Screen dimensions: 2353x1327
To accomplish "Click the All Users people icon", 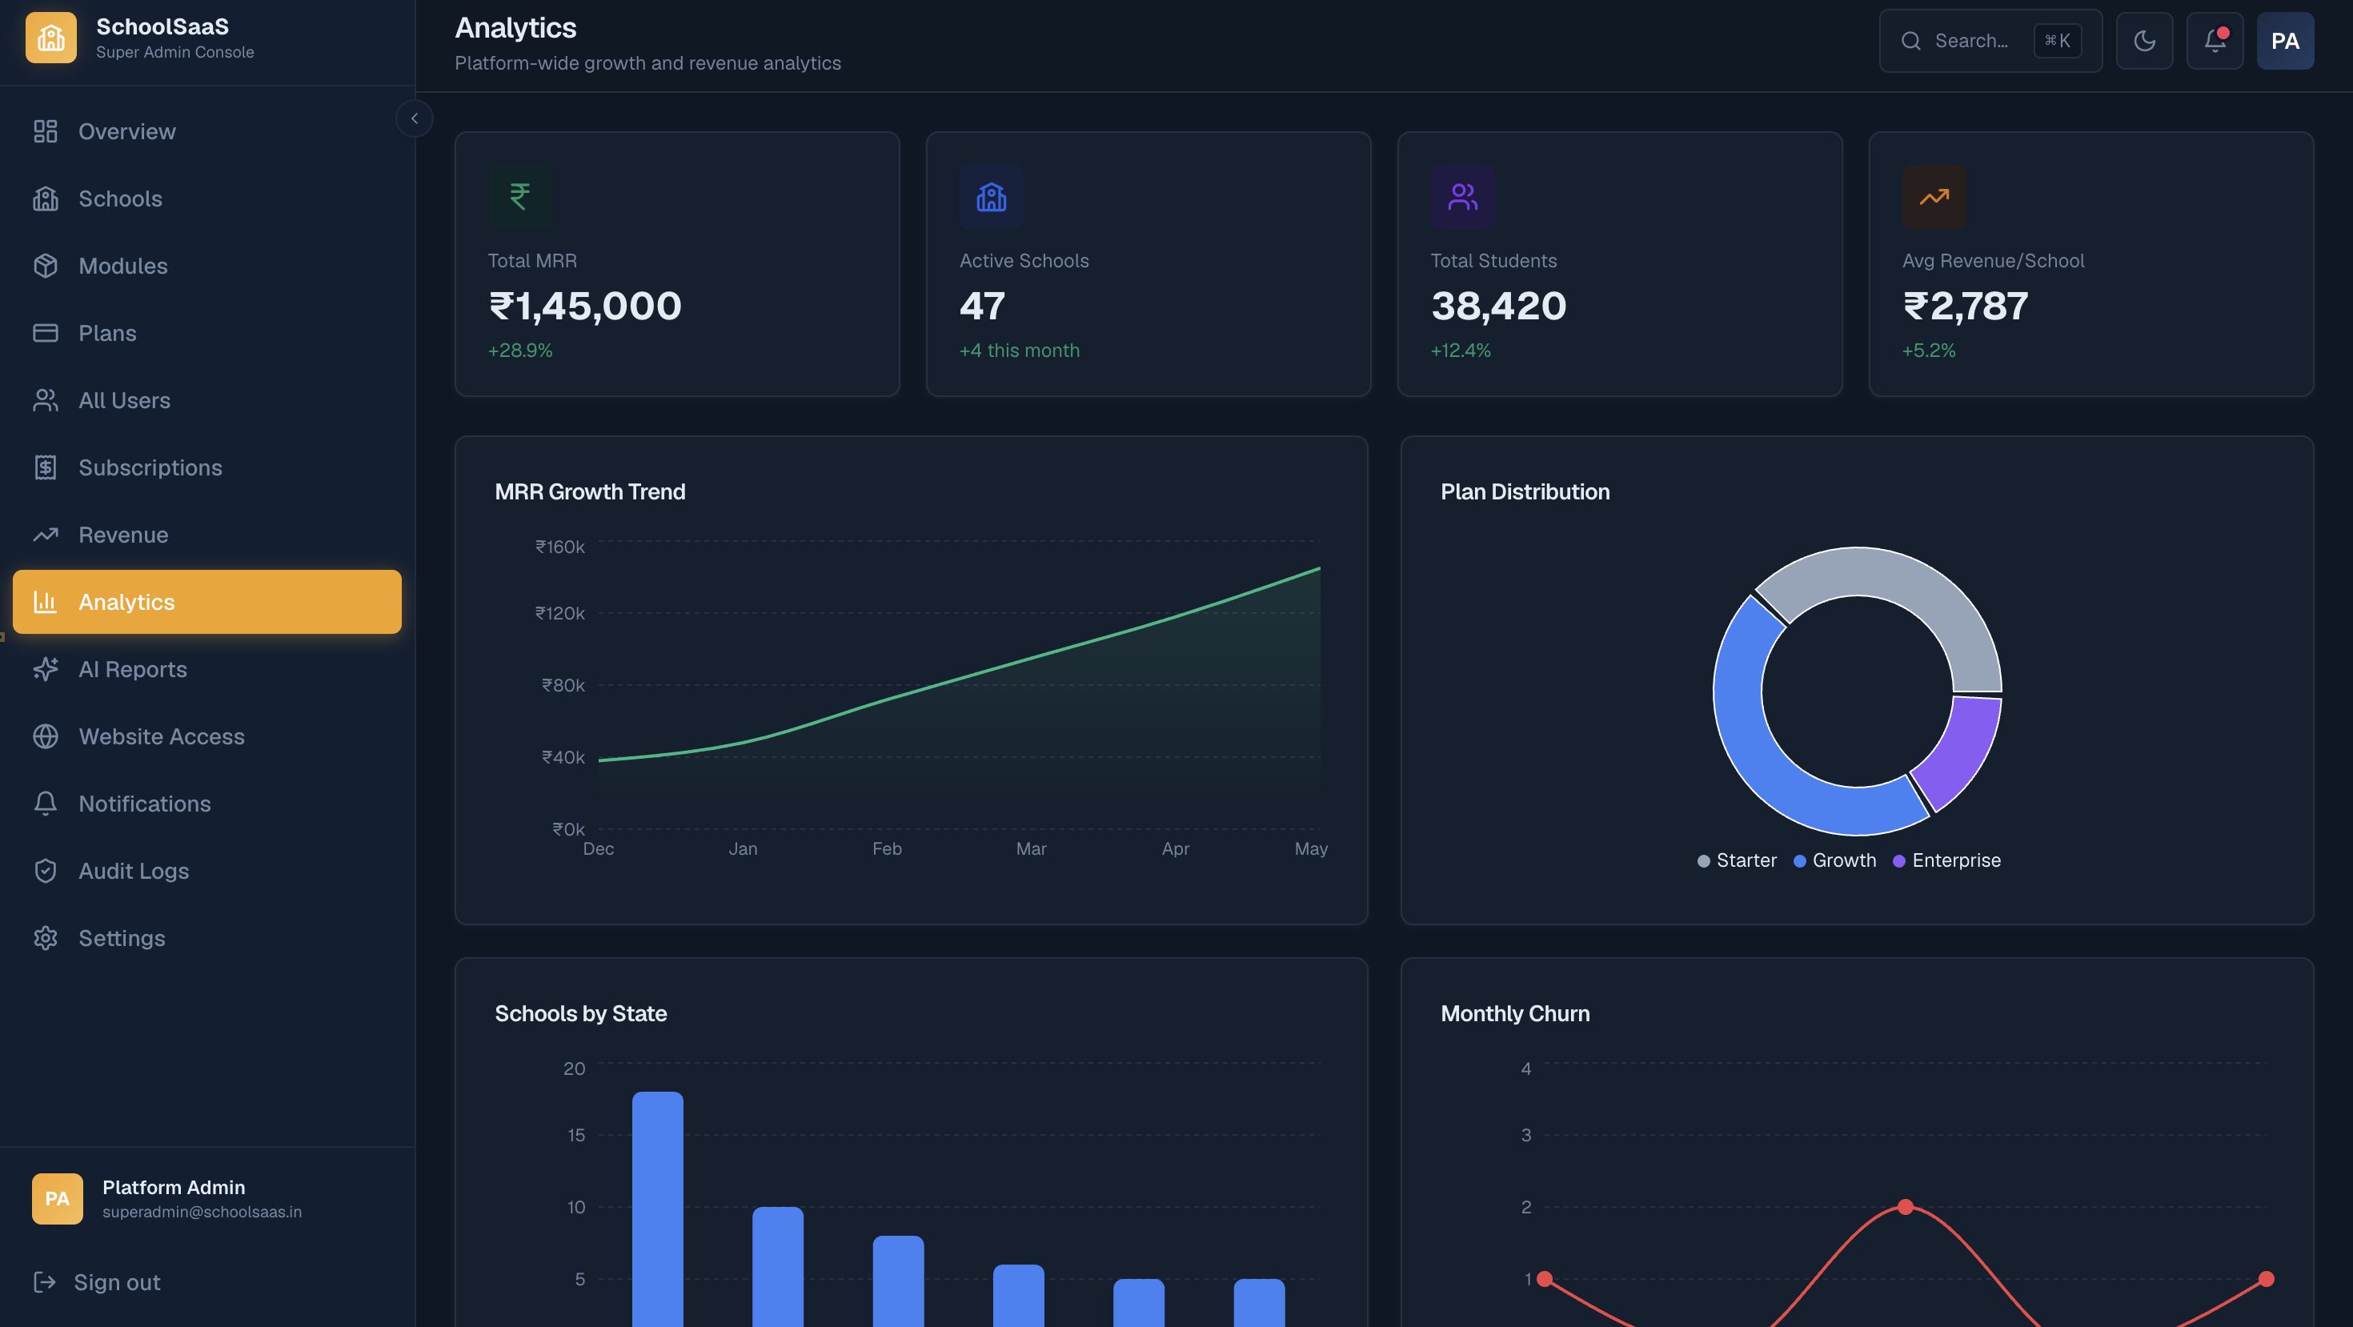I will (46, 400).
